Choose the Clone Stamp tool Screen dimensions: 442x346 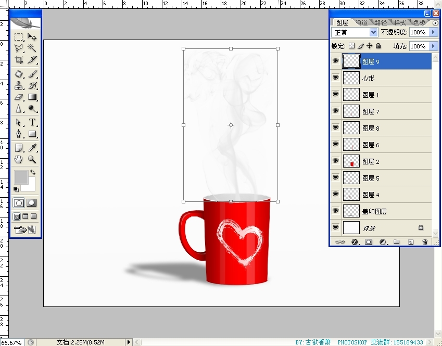pyautogui.click(x=19, y=85)
